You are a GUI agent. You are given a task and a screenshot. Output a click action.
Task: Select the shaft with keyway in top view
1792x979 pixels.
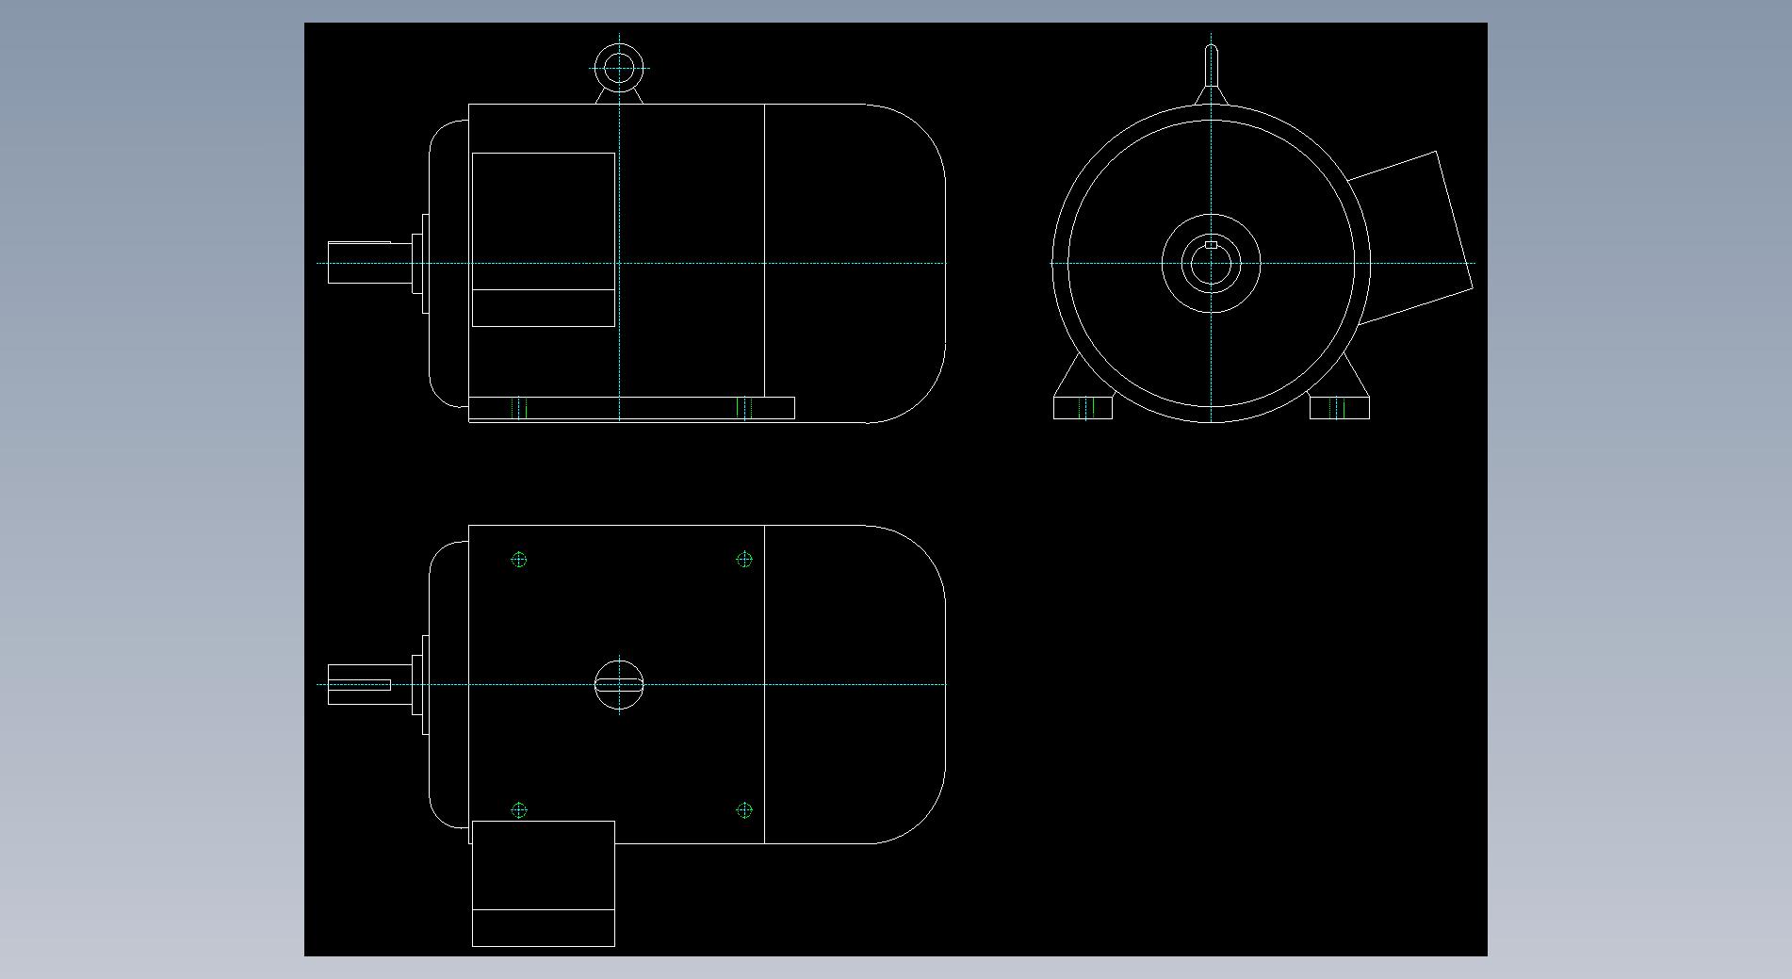pyautogui.click(x=369, y=684)
